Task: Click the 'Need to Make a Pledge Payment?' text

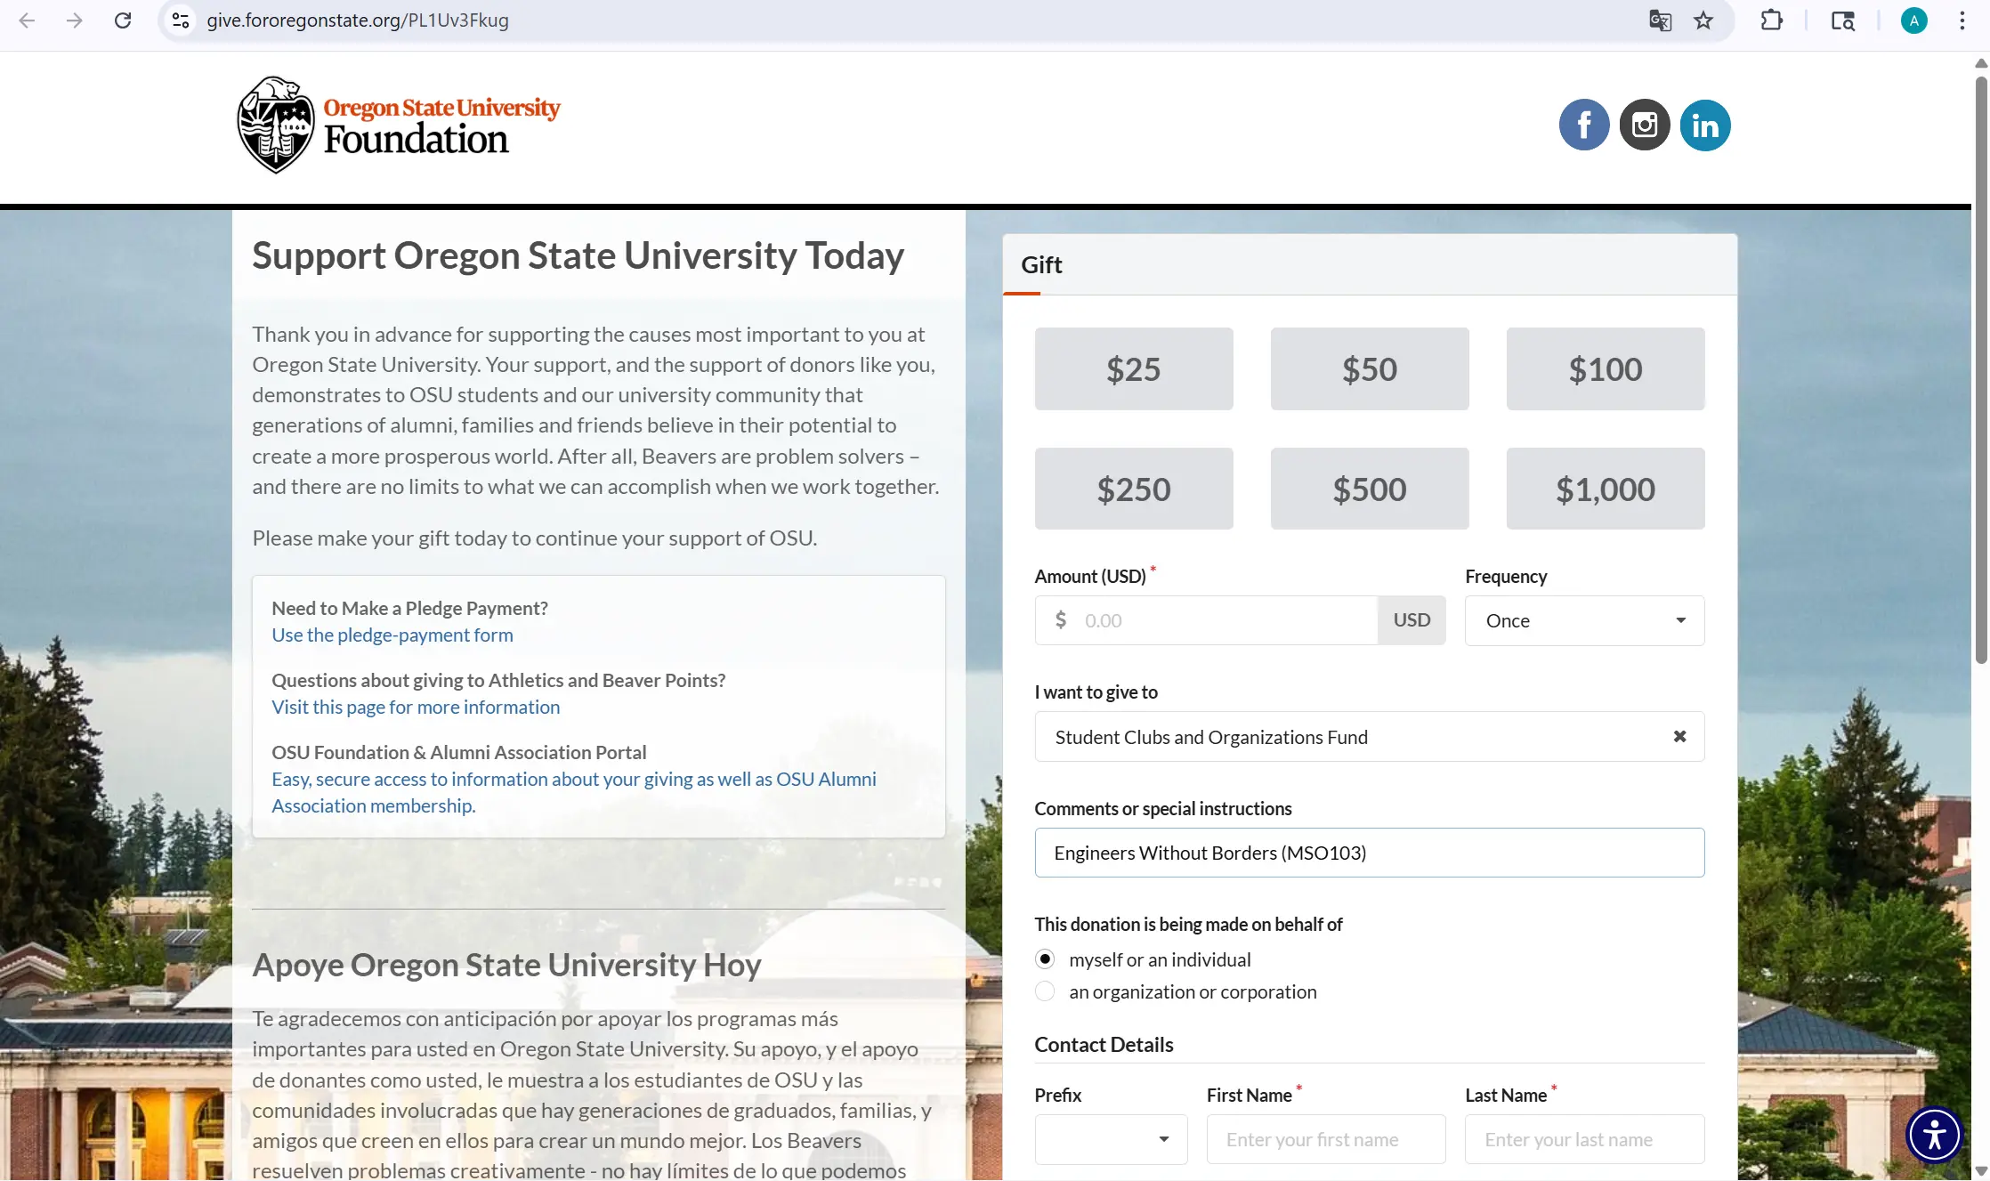Action: 409,608
